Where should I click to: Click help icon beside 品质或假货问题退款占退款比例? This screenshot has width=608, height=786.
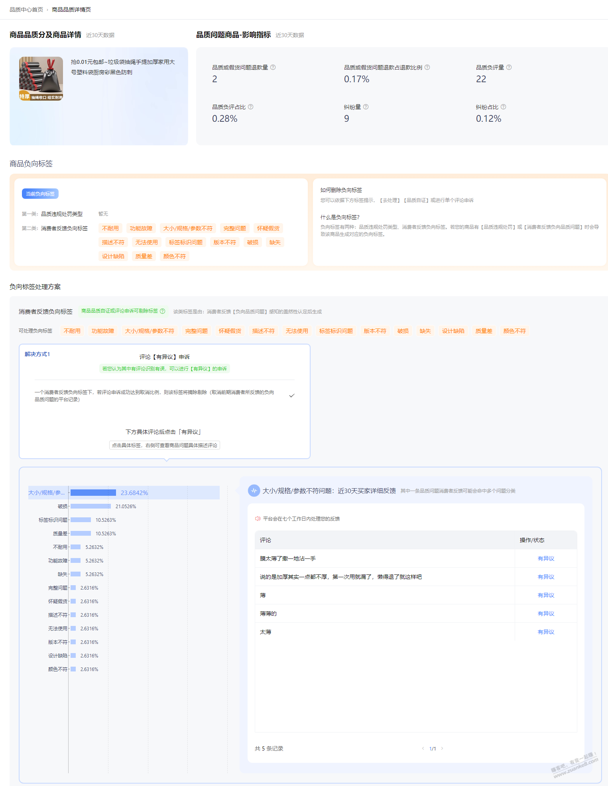pos(427,67)
